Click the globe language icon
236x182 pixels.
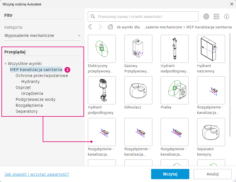tap(206, 16)
